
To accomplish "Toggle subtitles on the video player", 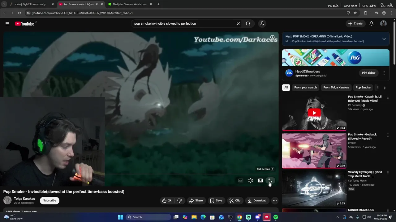I will point(241,181).
